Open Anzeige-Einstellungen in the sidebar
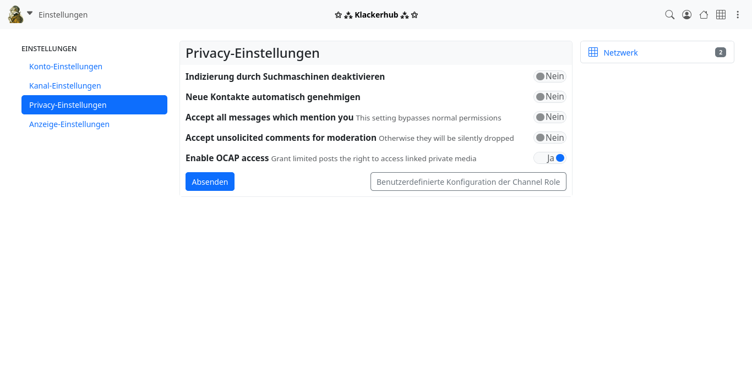Screen dimensions: 752x368 [69, 124]
